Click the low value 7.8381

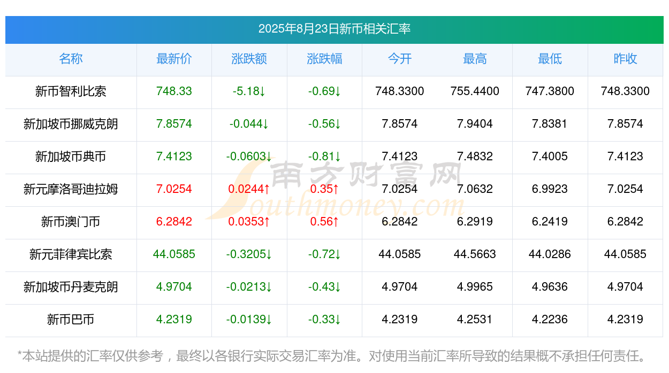[550, 124]
